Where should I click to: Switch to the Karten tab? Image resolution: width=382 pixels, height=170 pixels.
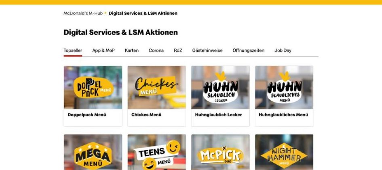[131, 50]
